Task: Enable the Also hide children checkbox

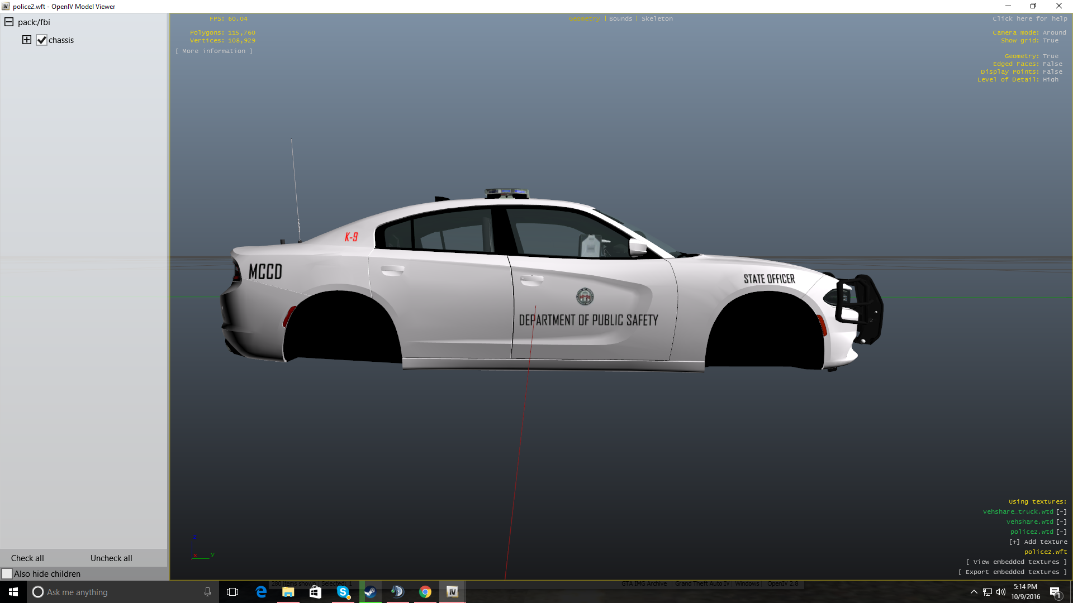Action: [7, 574]
